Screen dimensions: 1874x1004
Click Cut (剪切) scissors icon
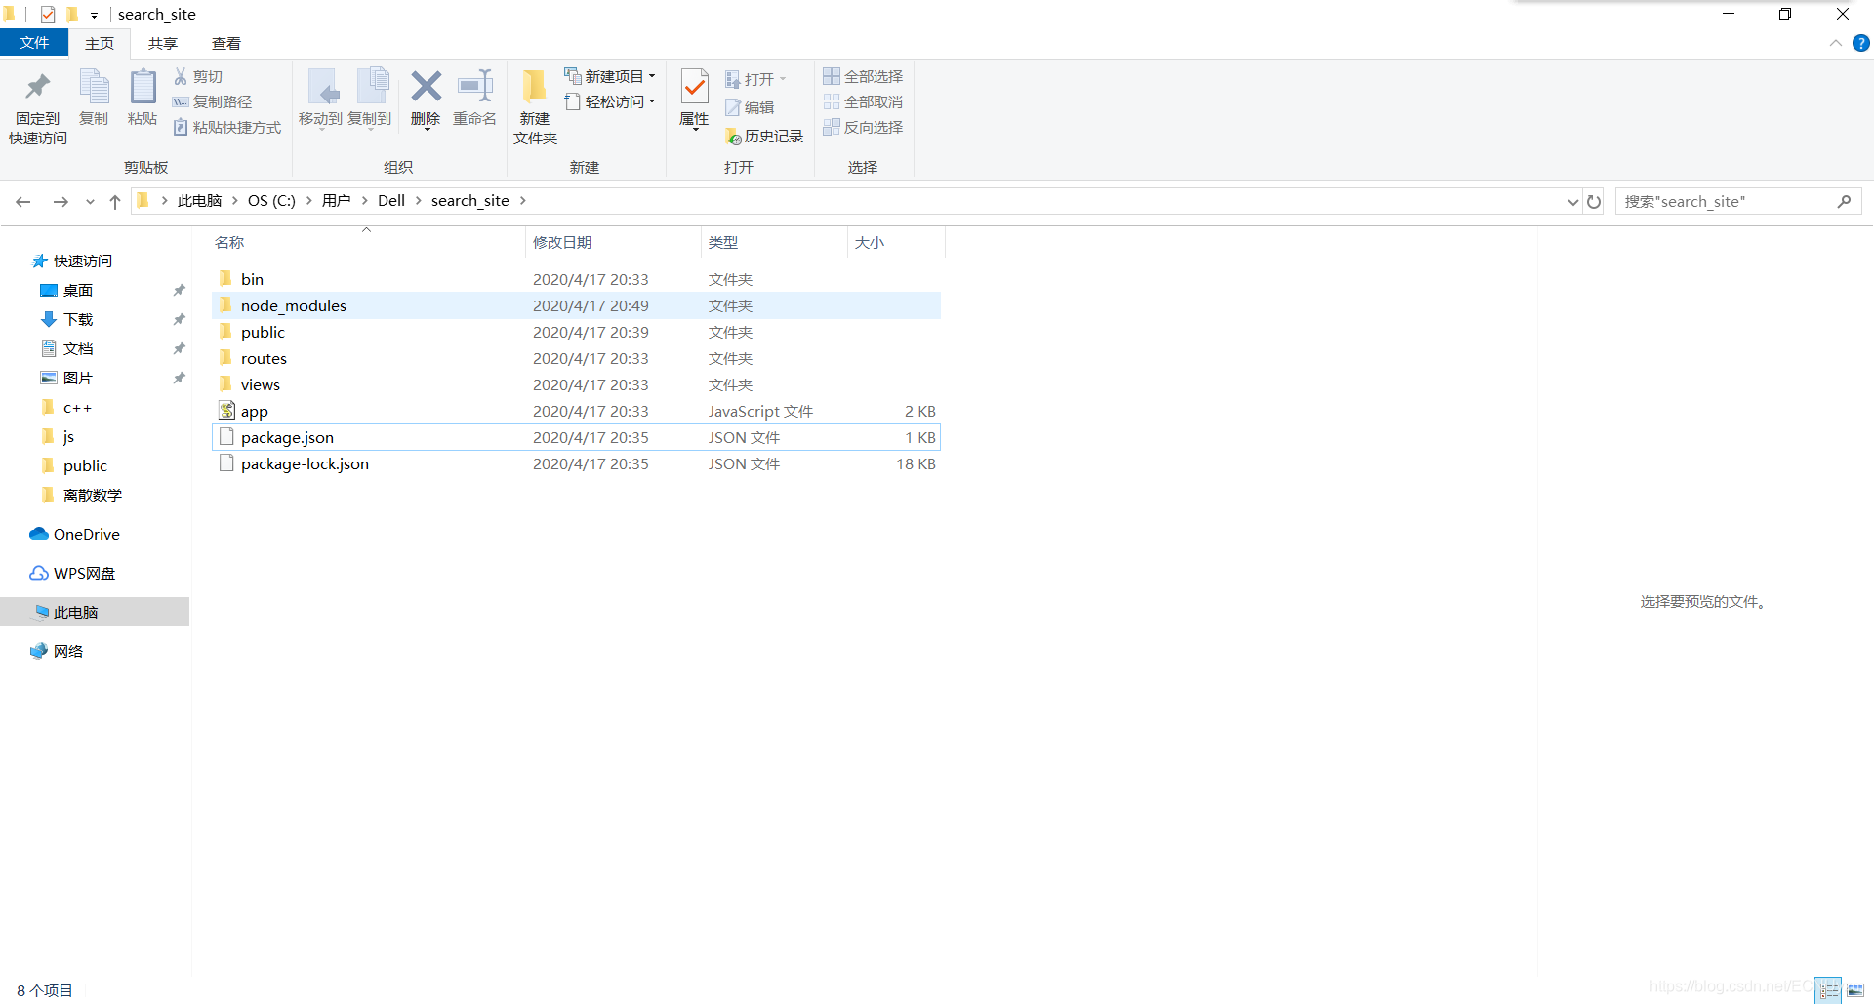coord(181,76)
